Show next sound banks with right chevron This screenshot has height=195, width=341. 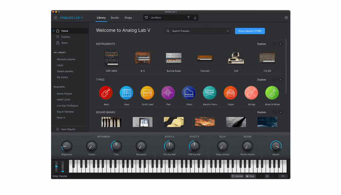click(281, 112)
